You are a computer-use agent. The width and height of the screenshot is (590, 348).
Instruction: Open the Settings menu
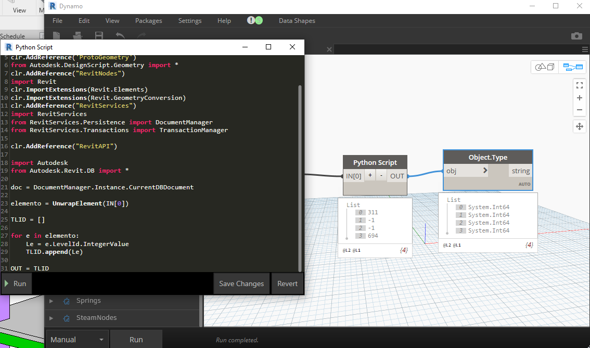189,21
